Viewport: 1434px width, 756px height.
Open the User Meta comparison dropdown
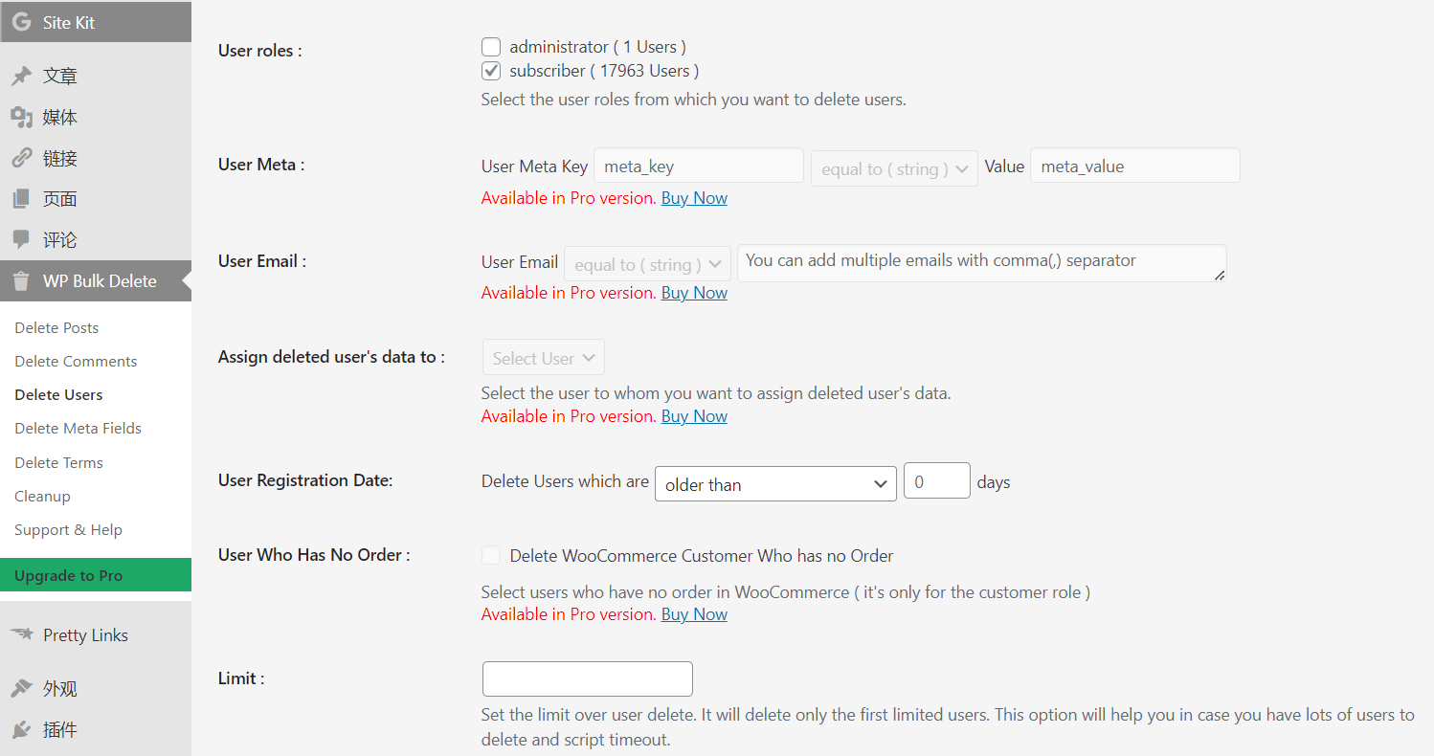pos(894,168)
